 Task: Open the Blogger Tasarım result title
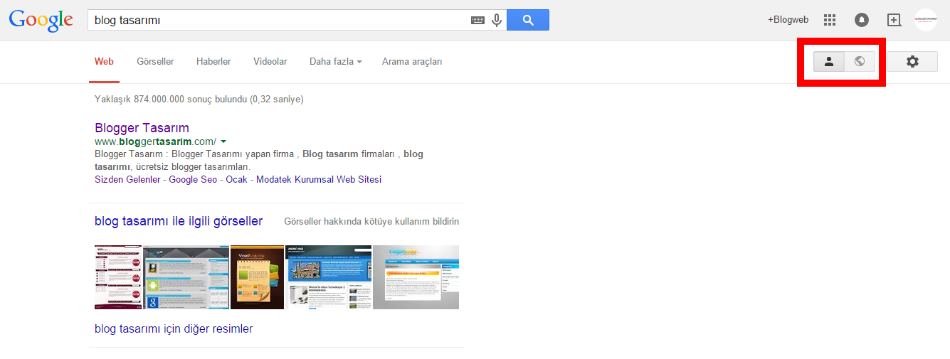coord(142,128)
